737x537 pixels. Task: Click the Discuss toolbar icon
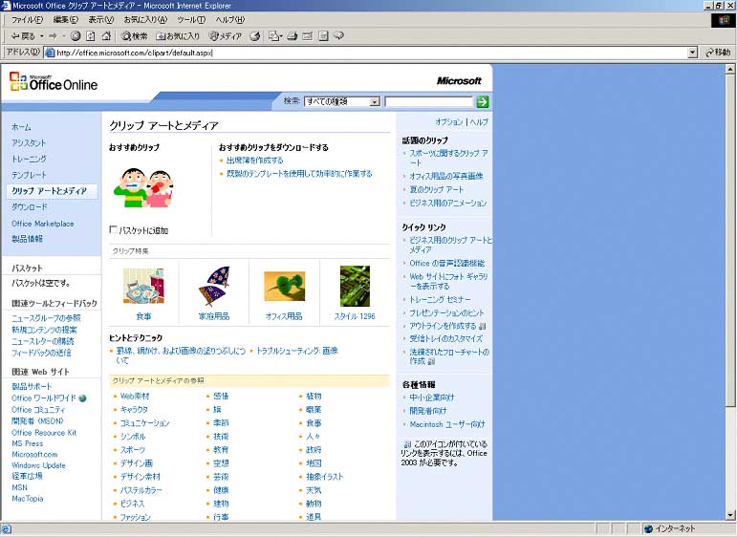pyautogui.click(x=323, y=35)
